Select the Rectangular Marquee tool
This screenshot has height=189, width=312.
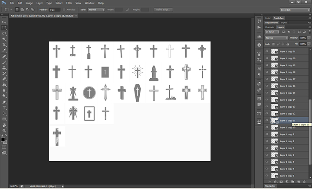click(x=4, y=27)
